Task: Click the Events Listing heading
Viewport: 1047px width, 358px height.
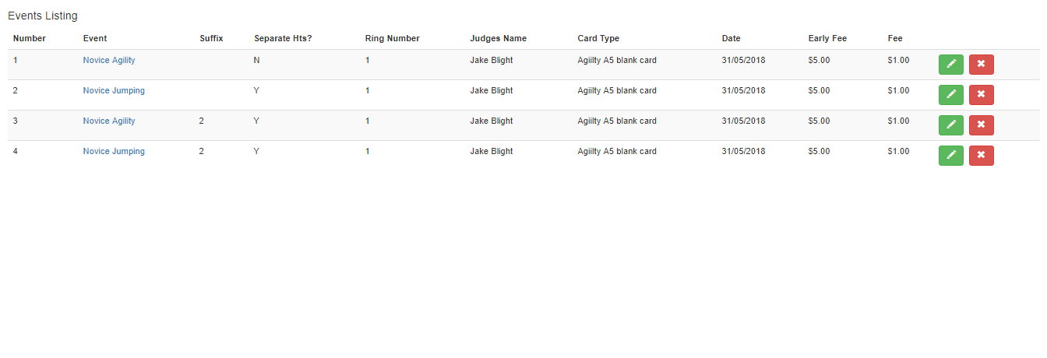Action: 43,16
